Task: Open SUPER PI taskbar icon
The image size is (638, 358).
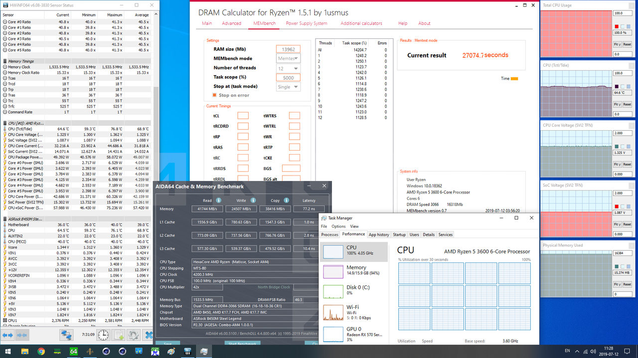Action: (155, 351)
